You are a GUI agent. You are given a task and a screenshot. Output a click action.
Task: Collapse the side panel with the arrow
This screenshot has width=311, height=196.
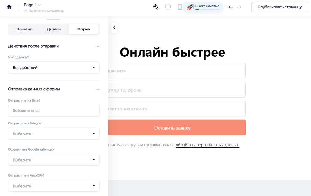(114, 28)
